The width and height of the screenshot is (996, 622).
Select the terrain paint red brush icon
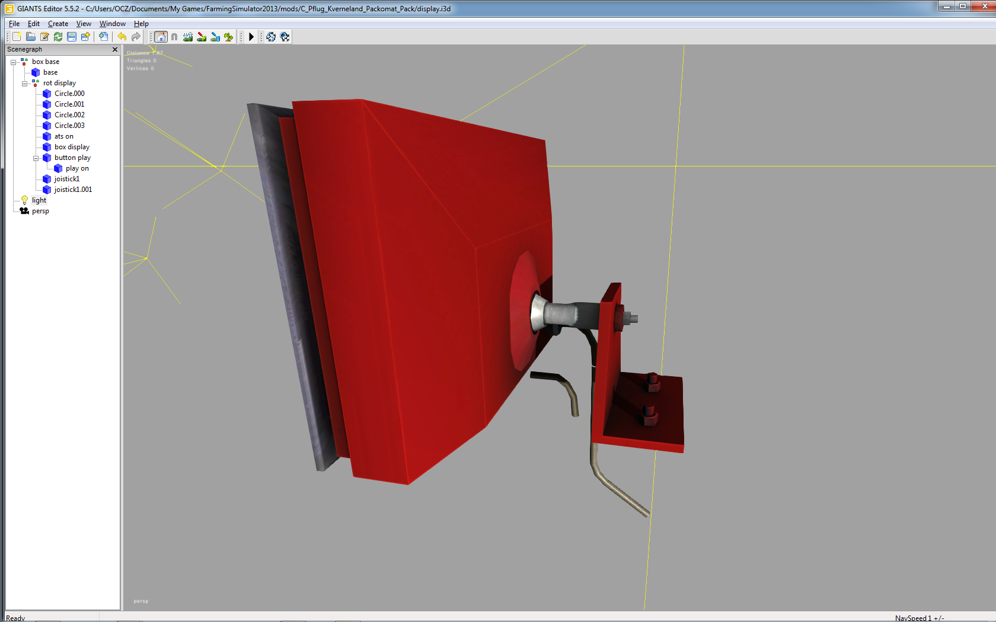(202, 37)
